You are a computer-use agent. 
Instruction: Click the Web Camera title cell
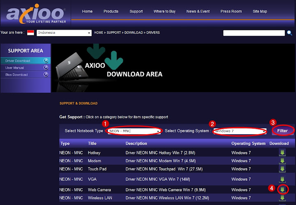99,190
